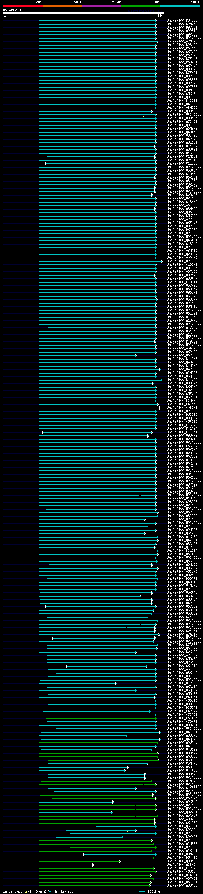Select hit UniRef100_B6SQS0
This screenshot has height=894, width=203.
point(182,356)
